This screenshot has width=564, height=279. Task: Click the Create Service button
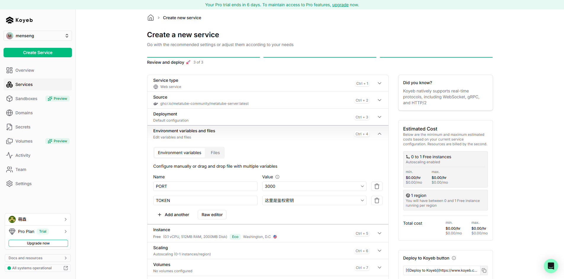[38, 53]
